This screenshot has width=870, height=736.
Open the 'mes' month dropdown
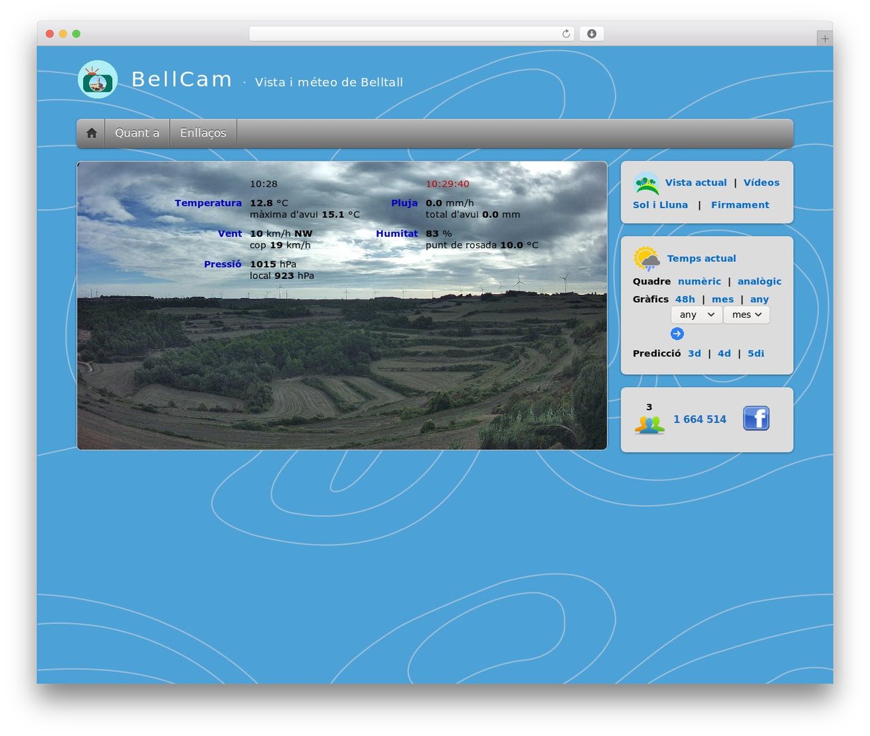tap(746, 315)
